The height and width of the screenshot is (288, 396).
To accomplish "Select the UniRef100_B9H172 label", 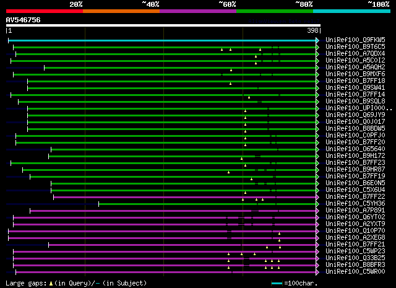I will (355, 155).
